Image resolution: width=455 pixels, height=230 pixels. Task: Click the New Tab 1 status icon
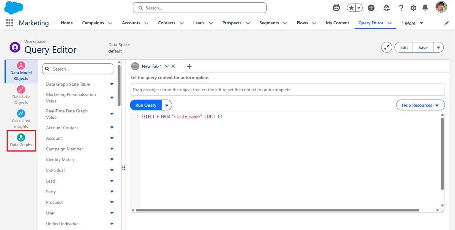pos(135,66)
